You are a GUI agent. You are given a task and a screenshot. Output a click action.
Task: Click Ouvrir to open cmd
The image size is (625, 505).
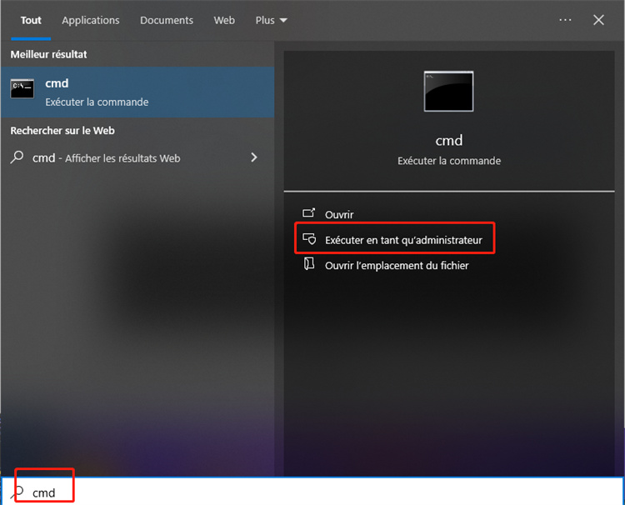pos(339,215)
